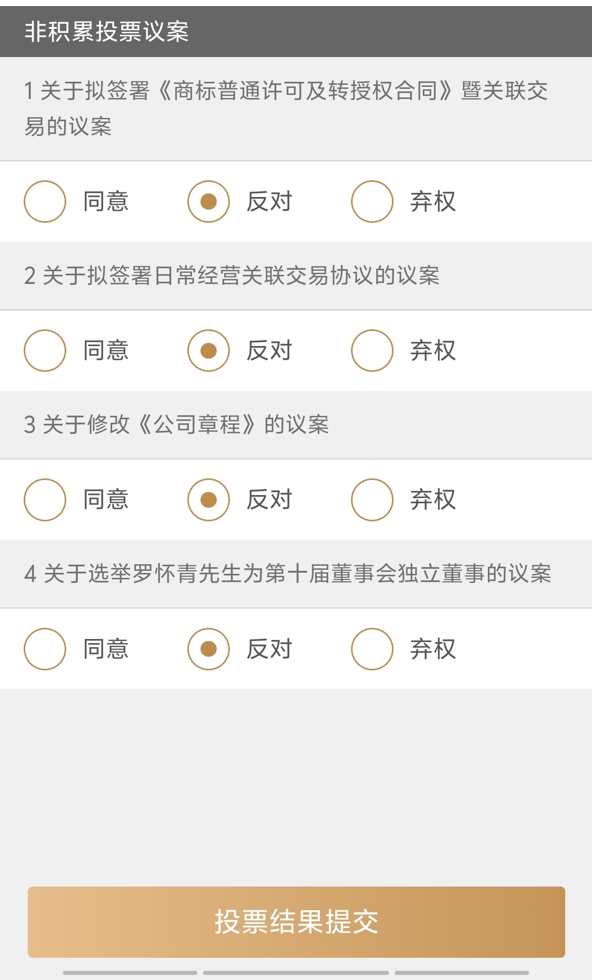The width and height of the screenshot is (592, 980).
Task: Click proposal 1 title about 商标普通许可及转授权合同
Action: [286, 108]
